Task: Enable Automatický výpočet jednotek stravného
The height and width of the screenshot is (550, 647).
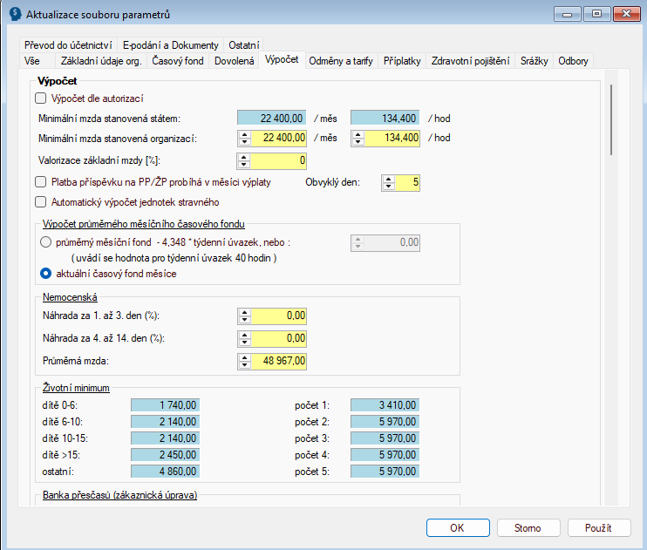Action: [40, 201]
